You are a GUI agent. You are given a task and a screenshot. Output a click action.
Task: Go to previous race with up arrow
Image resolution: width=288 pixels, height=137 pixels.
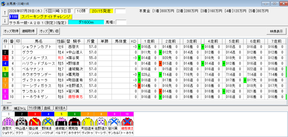[x=5, y=13]
